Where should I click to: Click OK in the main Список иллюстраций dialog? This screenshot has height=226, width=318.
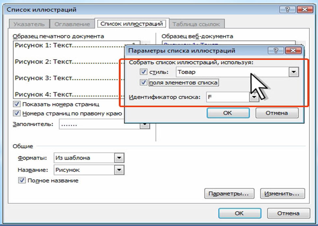[x=239, y=213]
